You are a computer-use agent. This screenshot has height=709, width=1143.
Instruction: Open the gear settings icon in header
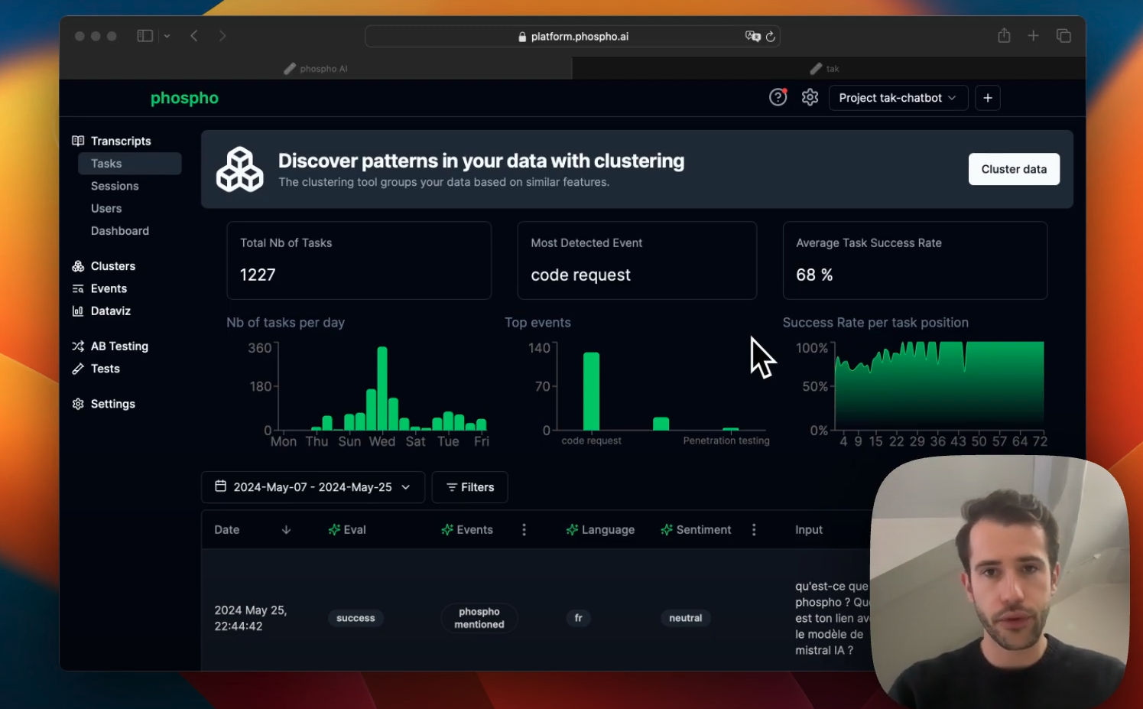810,97
